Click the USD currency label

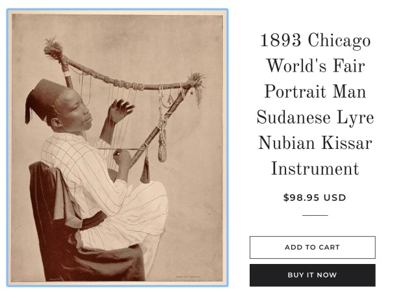[x=336, y=198]
